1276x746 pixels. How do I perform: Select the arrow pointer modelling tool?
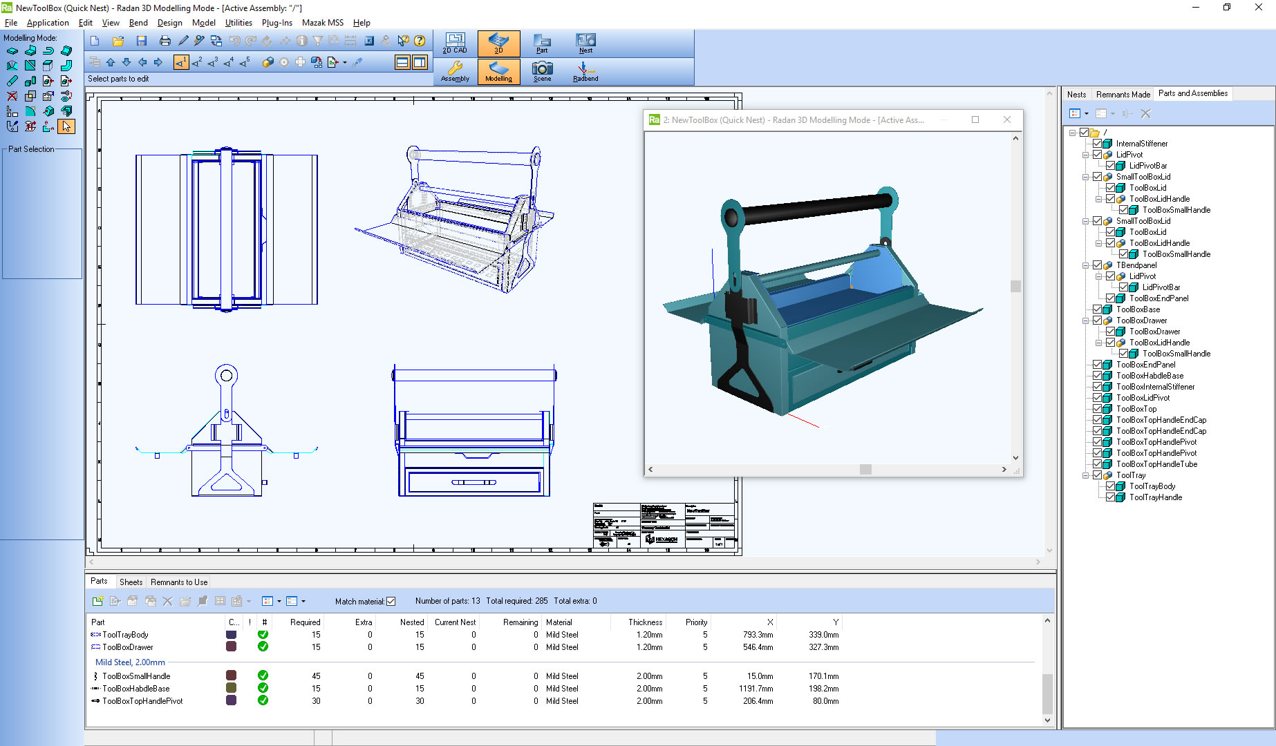tap(66, 126)
